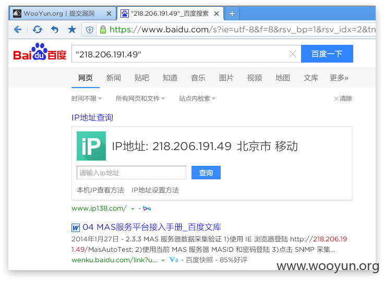This screenshot has width=384, height=281.
Task: Open the IP地址查询 result title link
Action: [x=92, y=117]
